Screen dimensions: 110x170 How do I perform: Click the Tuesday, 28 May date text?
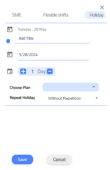tap(32, 29)
